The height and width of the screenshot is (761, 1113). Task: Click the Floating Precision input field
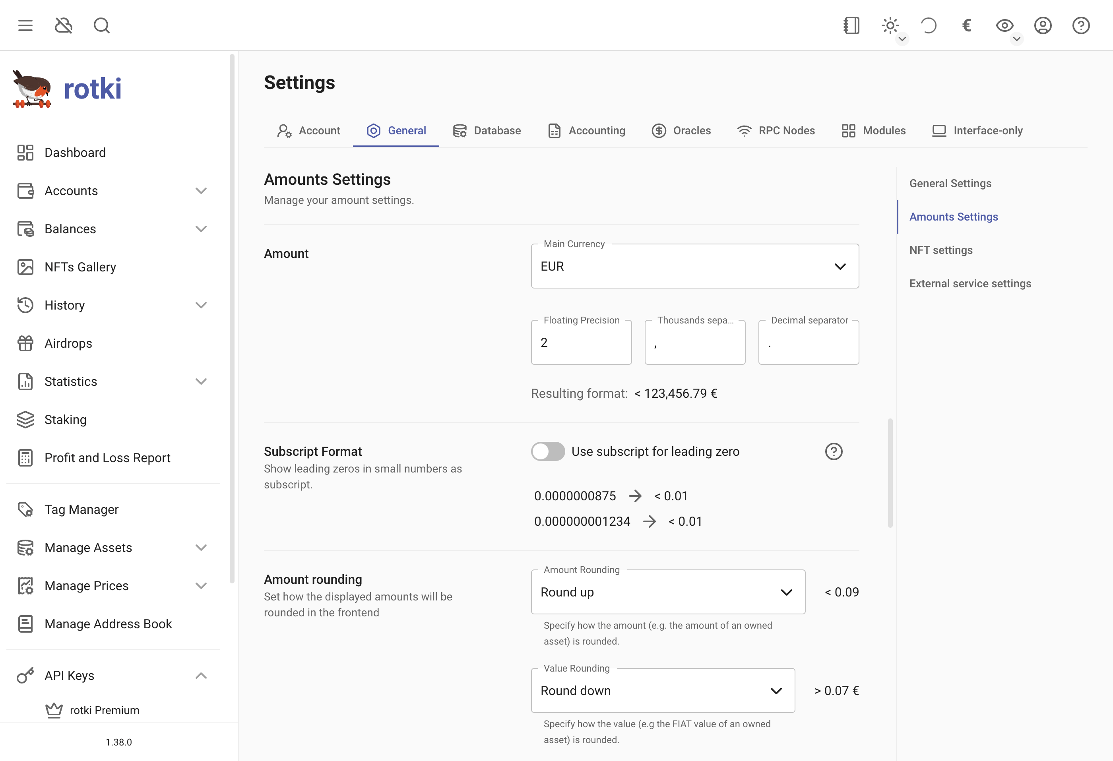[582, 343]
